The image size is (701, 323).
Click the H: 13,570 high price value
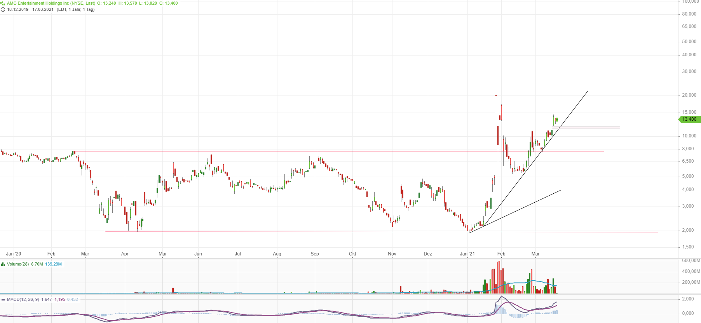127,3
